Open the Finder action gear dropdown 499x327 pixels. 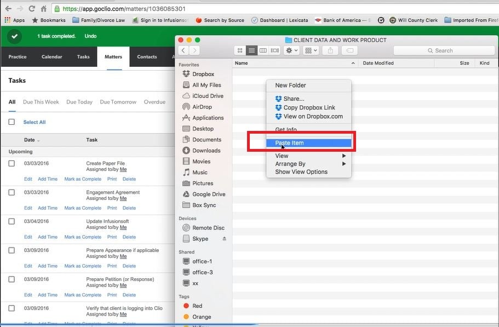[291, 50]
